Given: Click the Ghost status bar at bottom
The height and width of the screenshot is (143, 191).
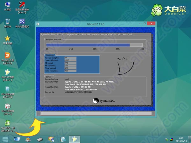Looking at the screenshot, I should [x=96, y=113].
